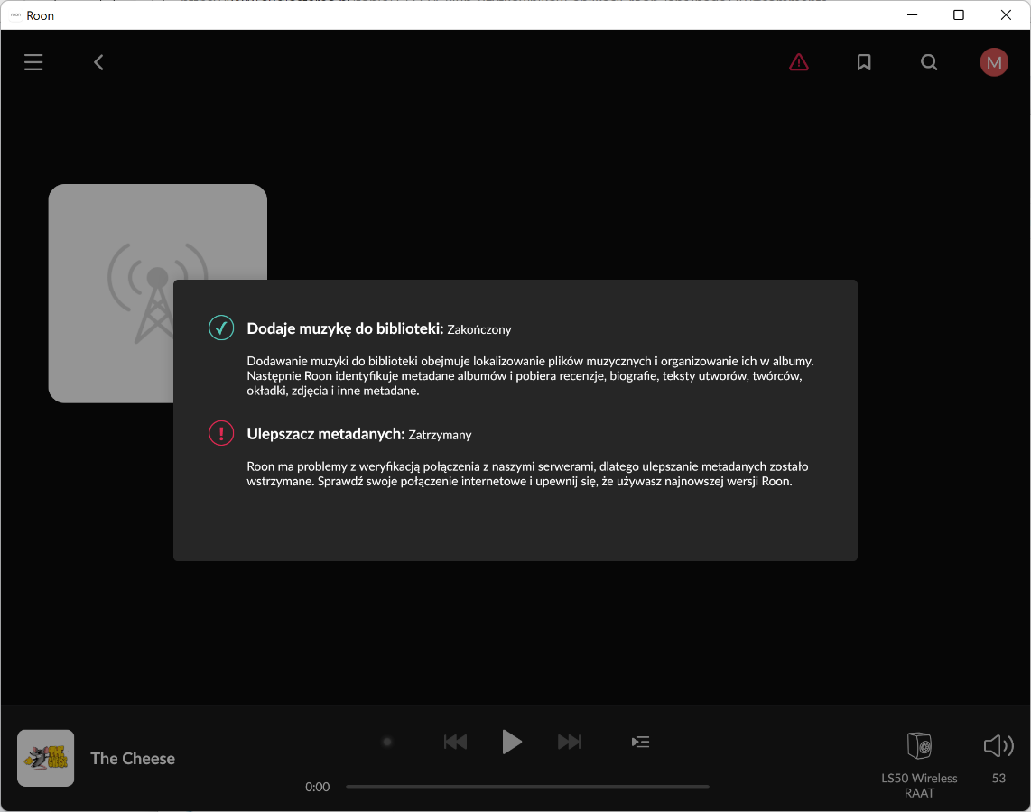Click the 'Zatrzymany' status text

[440, 435]
